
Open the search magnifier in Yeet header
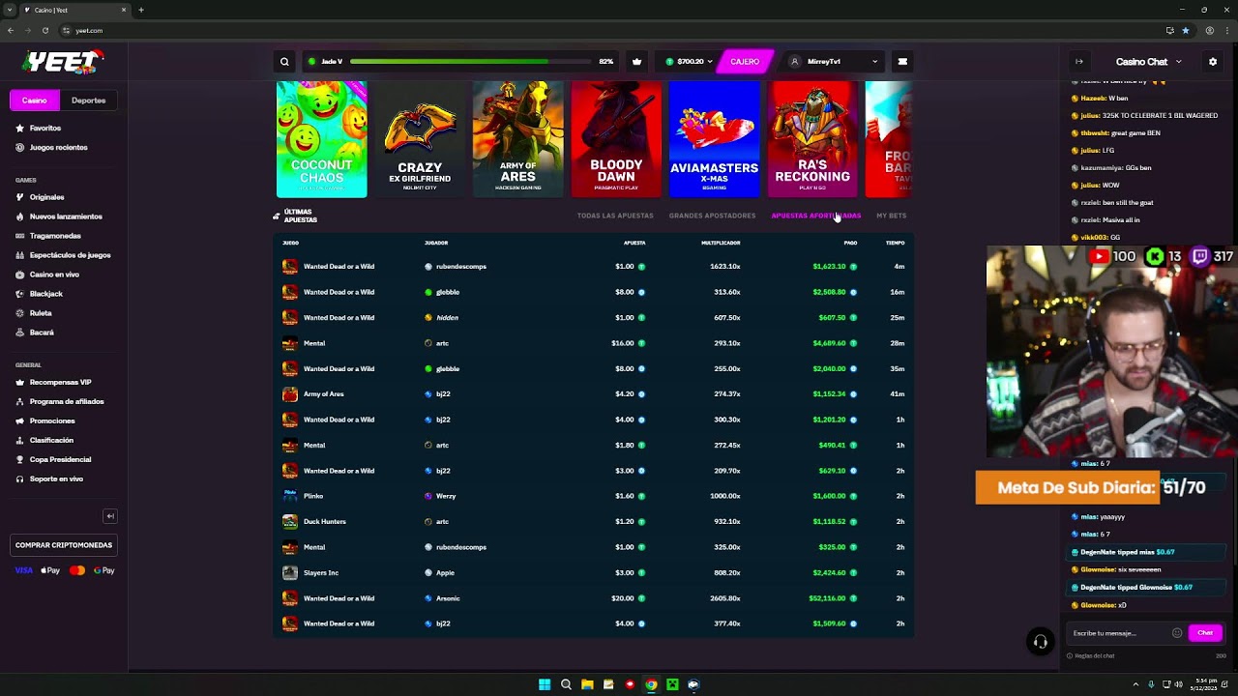(x=284, y=62)
